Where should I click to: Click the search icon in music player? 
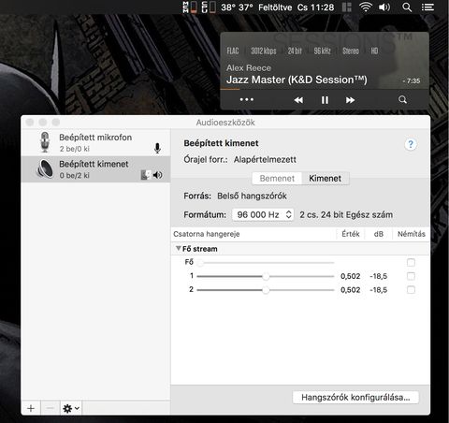[x=402, y=100]
